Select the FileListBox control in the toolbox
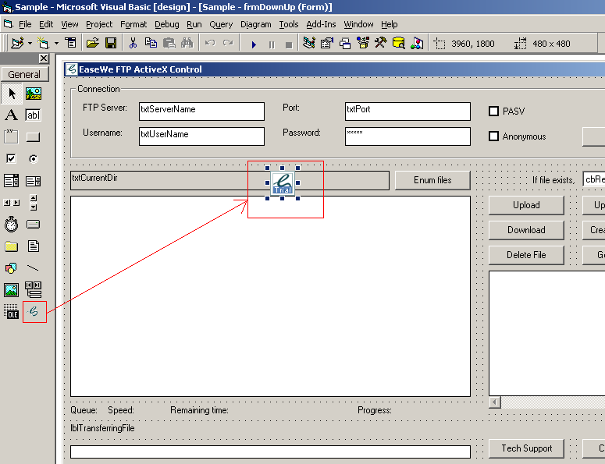 point(34,246)
